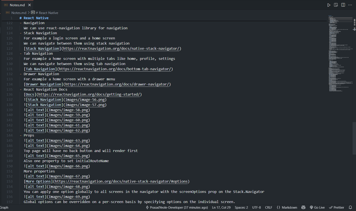
Task: Click 'We can use react-navigation library' line
Action: 76,28
